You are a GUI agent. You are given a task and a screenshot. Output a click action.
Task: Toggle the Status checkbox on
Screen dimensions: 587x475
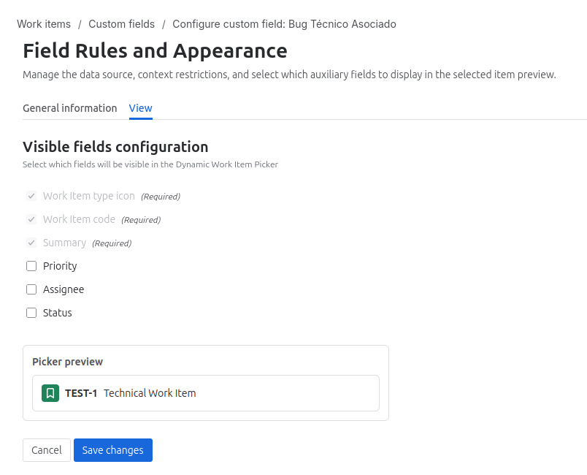coord(31,313)
